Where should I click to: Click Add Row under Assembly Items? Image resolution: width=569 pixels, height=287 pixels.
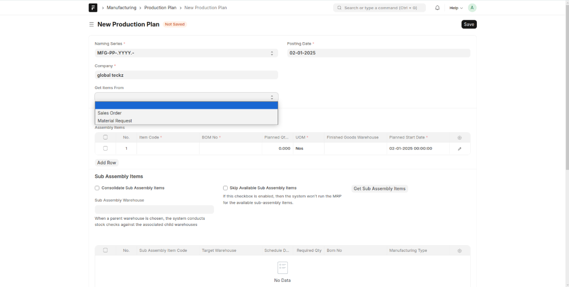[x=106, y=162]
